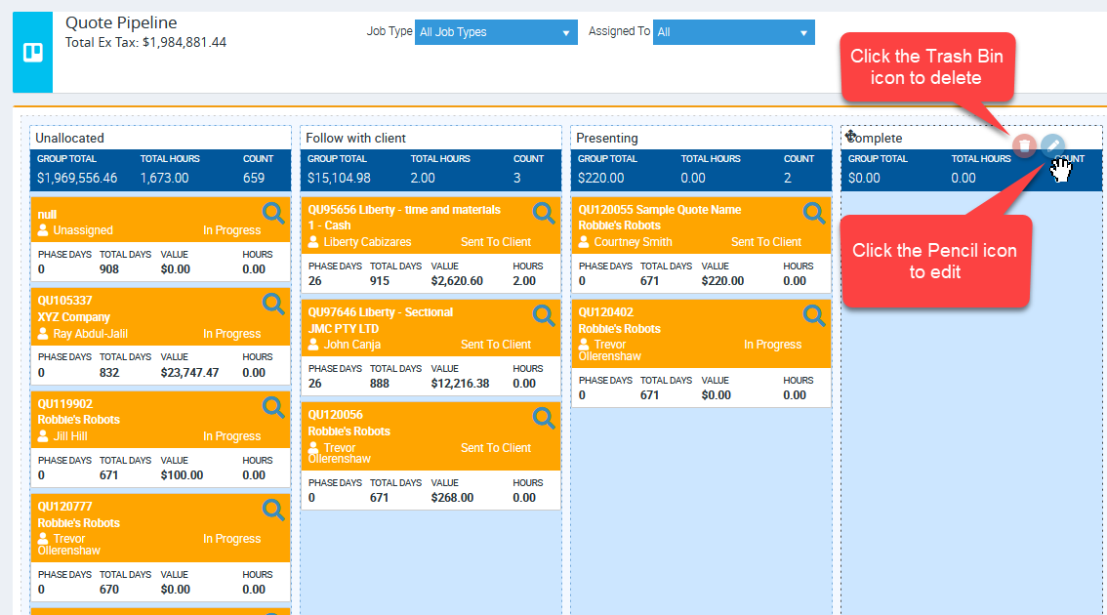Image resolution: width=1107 pixels, height=615 pixels.
Task: Click the magnifier on QU120056 card
Action: click(544, 418)
